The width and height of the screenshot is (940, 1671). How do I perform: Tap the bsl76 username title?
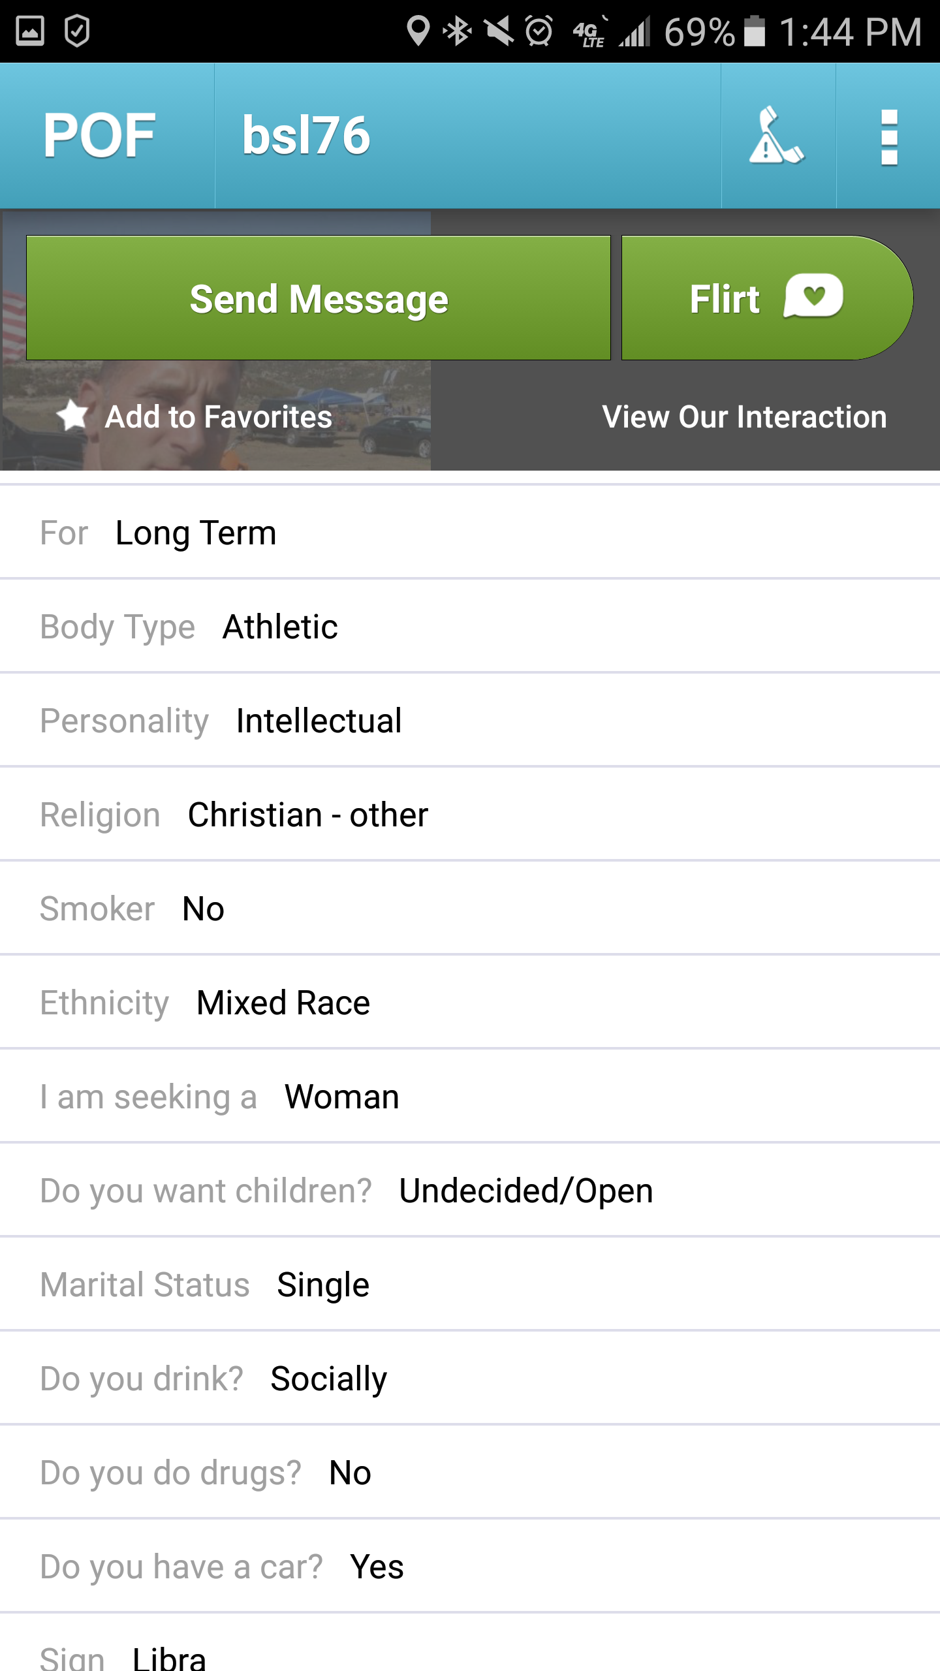click(306, 135)
